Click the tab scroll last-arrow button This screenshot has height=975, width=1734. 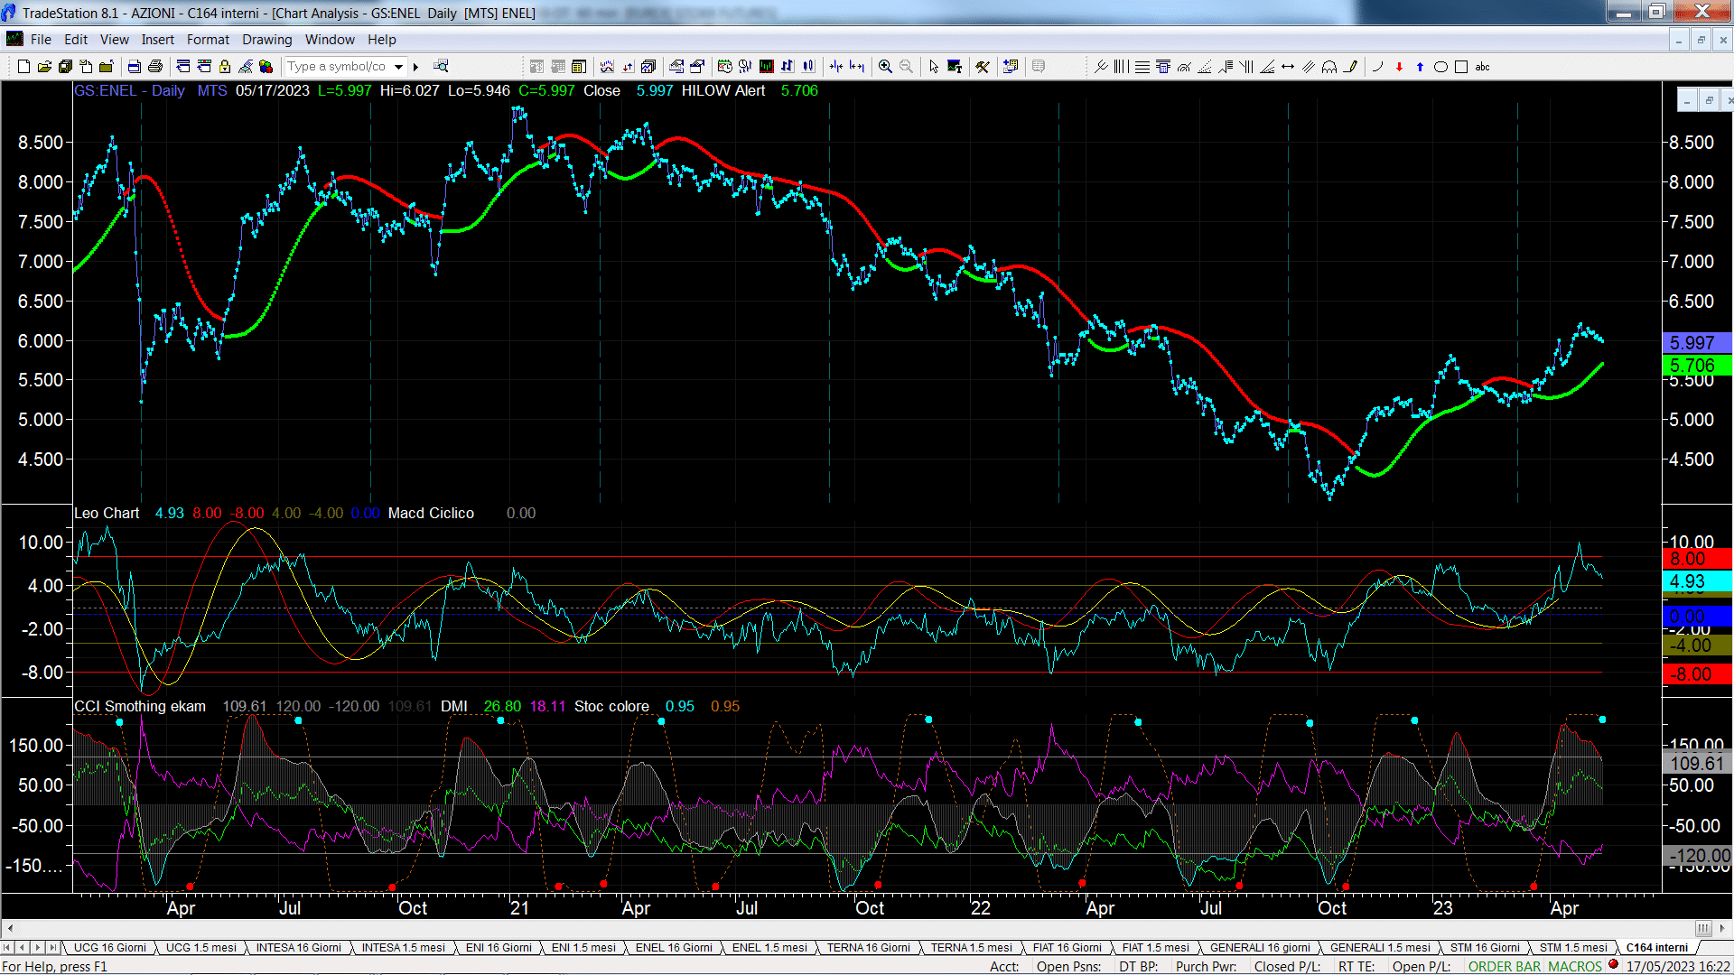pos(53,947)
